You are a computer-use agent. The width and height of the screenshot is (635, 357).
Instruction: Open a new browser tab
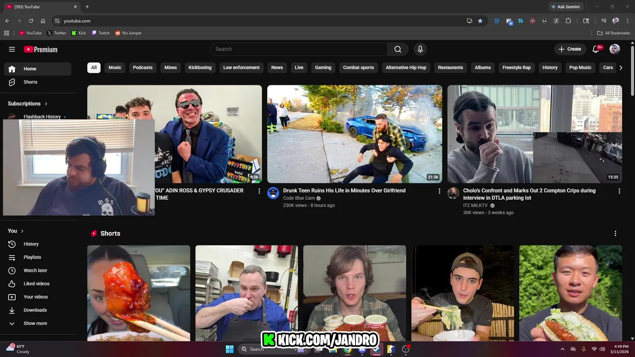(x=87, y=7)
